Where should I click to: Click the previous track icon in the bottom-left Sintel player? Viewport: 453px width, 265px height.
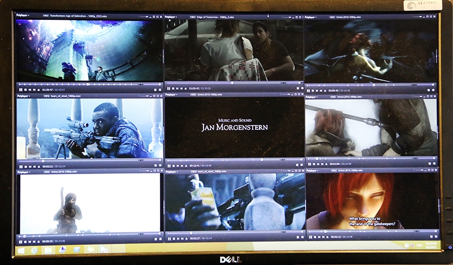click(x=30, y=241)
